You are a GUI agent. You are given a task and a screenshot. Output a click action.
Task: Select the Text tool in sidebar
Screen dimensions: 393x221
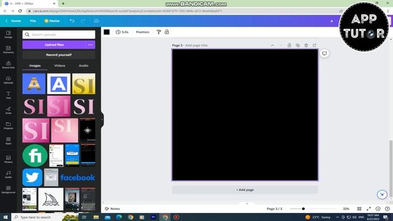pyautogui.click(x=8, y=95)
